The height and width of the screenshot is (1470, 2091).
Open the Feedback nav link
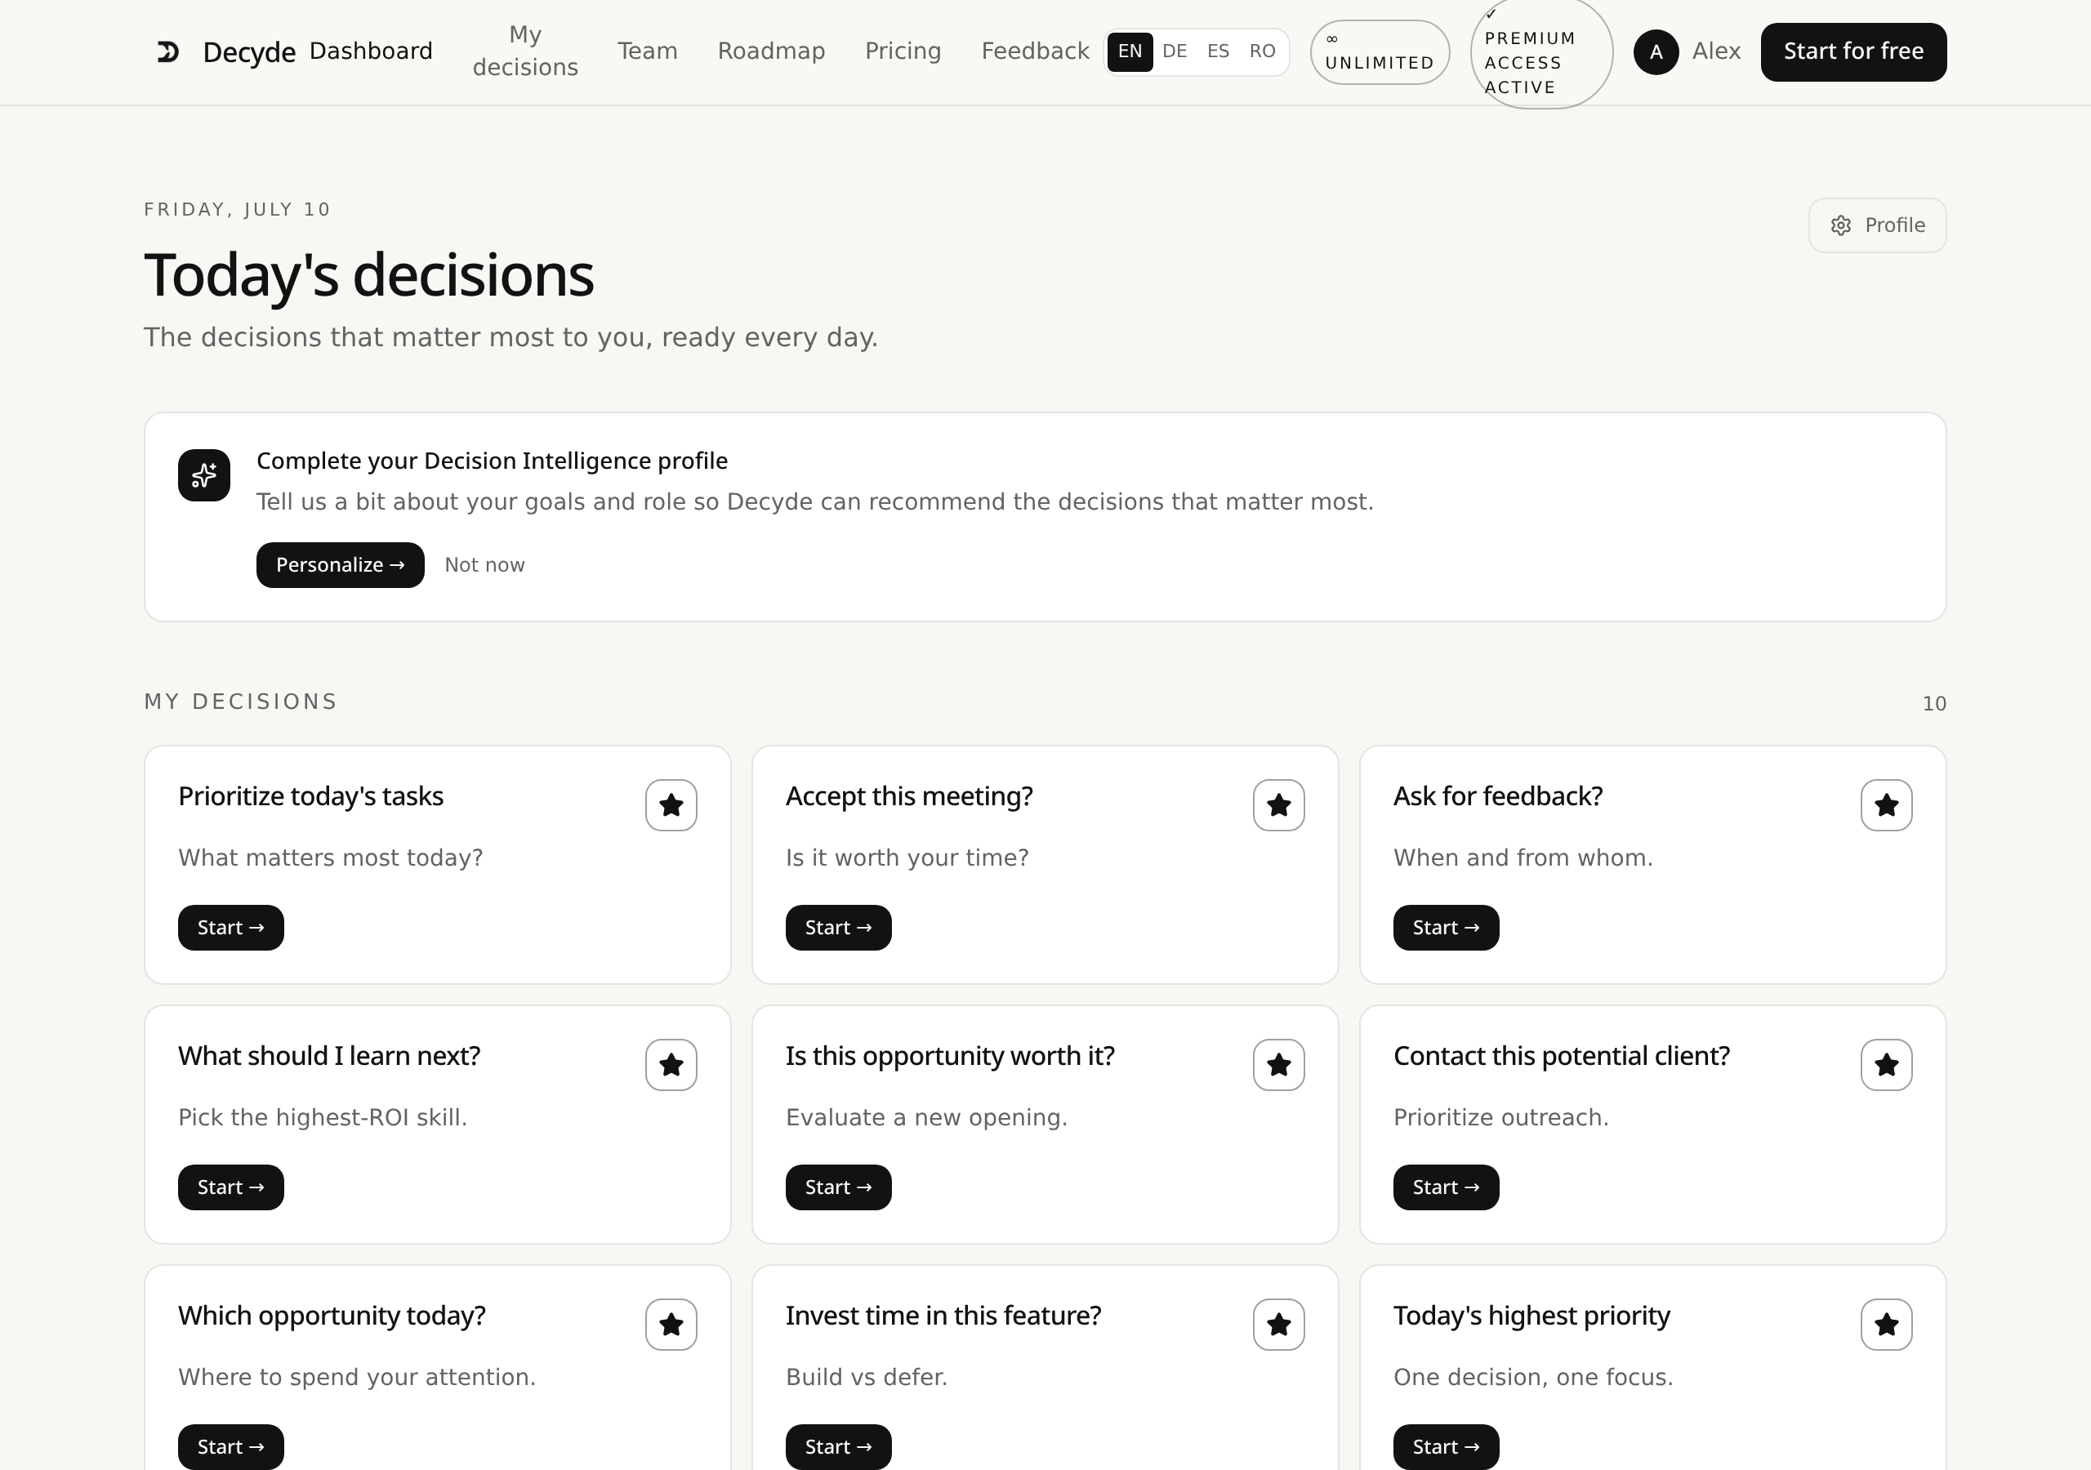[1036, 51]
